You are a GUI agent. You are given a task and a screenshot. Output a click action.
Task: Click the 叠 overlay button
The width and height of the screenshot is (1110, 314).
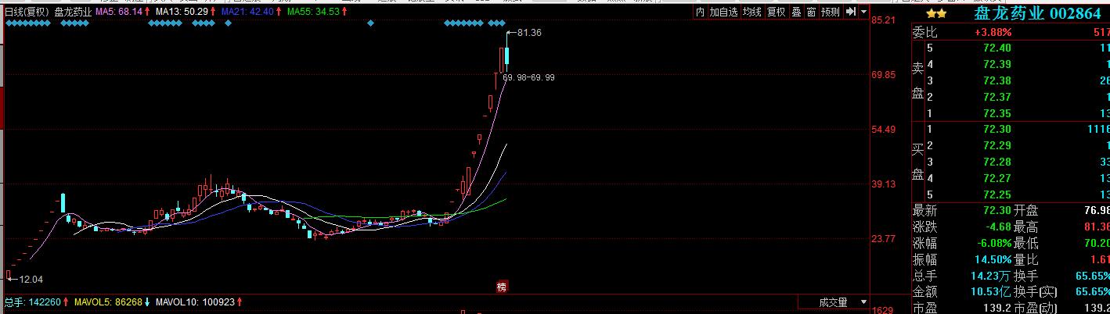796,12
